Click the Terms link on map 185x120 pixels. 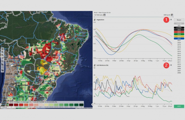point(90,108)
